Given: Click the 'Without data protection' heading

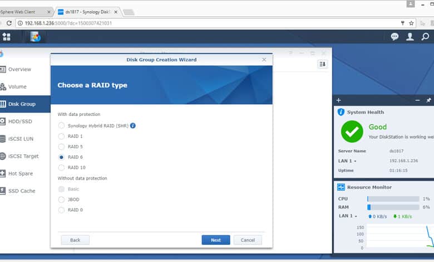Looking at the screenshot, I should pyautogui.click(x=82, y=178).
